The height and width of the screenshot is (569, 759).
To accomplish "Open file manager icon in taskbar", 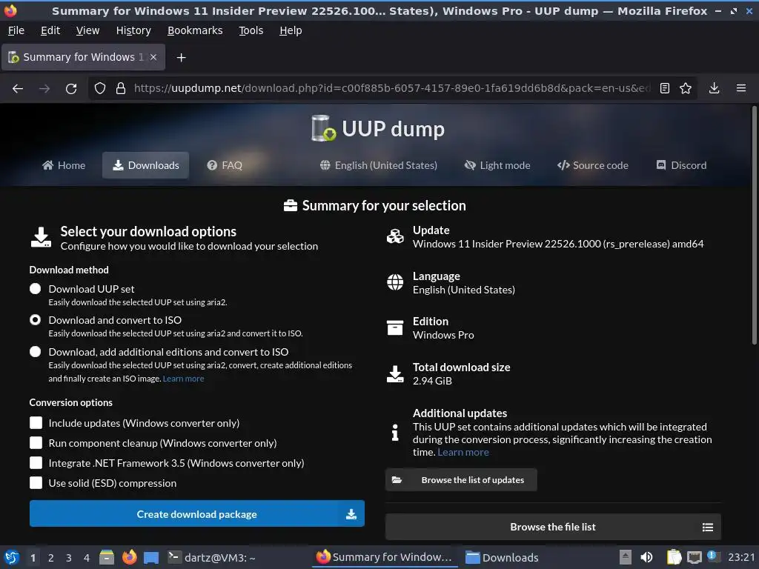I will [x=107, y=557].
